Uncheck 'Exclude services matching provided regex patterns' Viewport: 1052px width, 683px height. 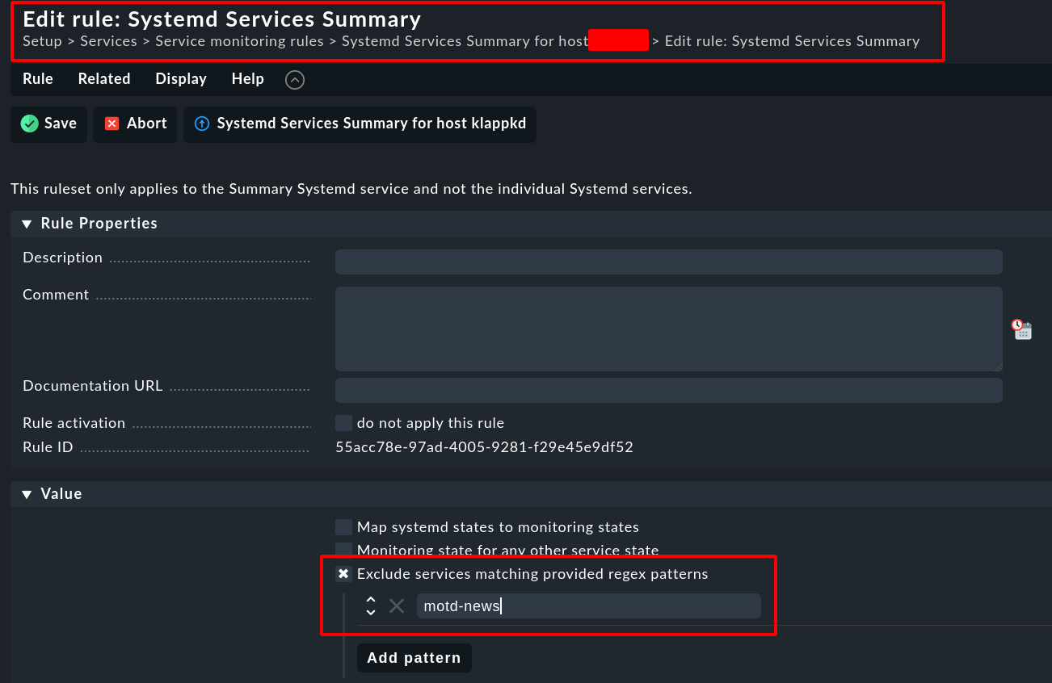tap(344, 574)
